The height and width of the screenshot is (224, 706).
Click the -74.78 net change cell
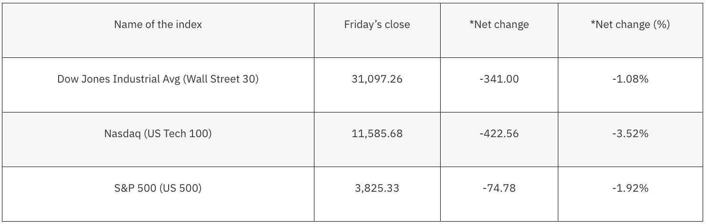tap(499, 188)
